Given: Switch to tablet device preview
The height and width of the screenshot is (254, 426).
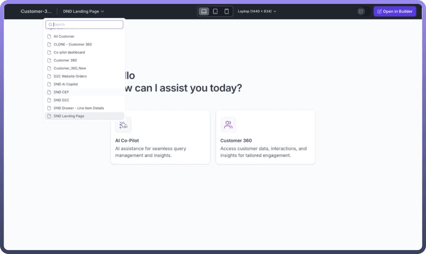Looking at the screenshot, I should pyautogui.click(x=215, y=11).
